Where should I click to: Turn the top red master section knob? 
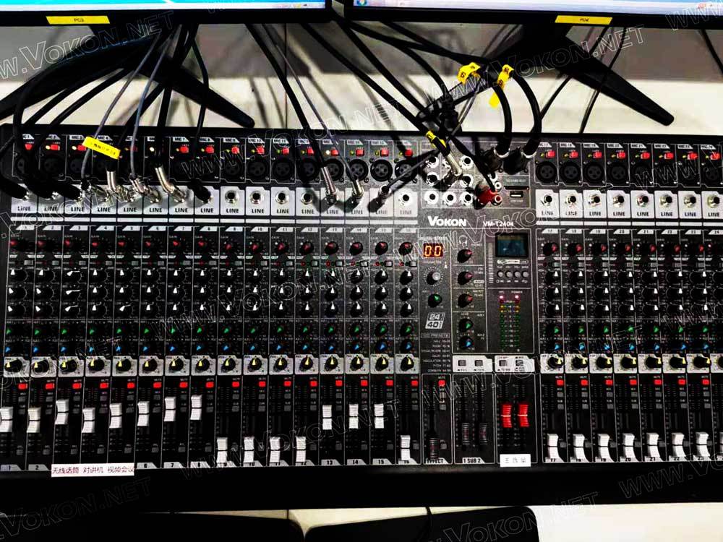[x=464, y=255]
